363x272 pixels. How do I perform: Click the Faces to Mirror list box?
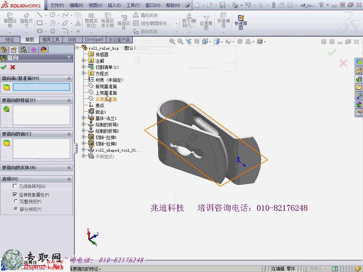tap(41, 148)
